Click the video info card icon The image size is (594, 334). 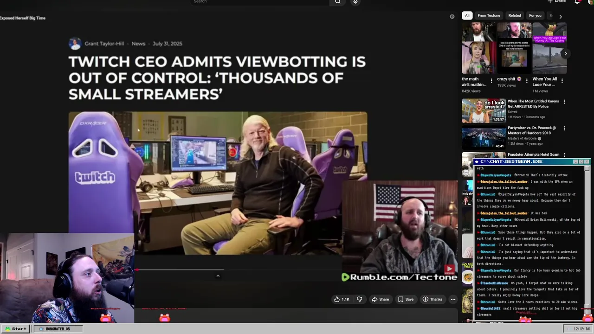click(x=452, y=16)
